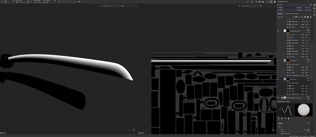Adjust the Flow slider in top toolbar

tap(24, 2)
